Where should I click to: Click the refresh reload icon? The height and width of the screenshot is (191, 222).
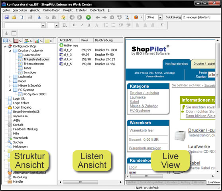tap(112, 18)
